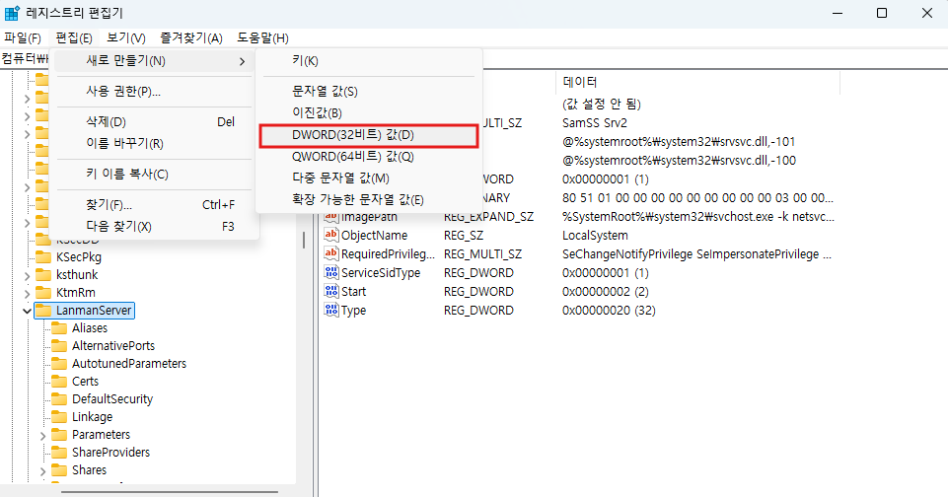The image size is (948, 497).
Task: Click the 데이터 column header
Action: [580, 82]
